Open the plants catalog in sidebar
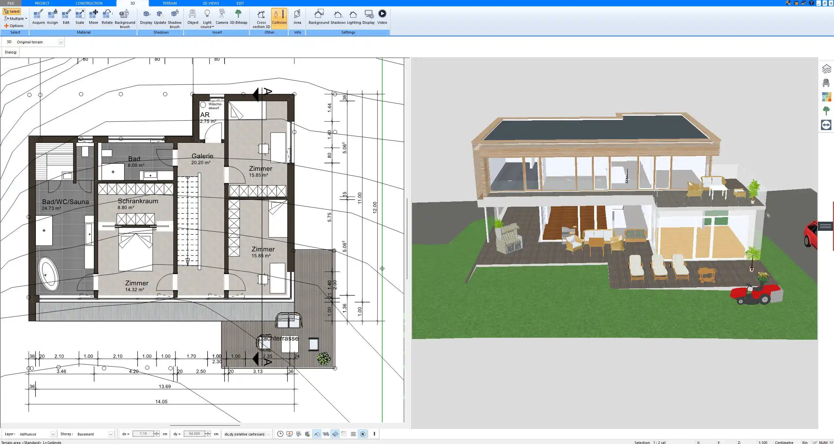This screenshot has width=834, height=444. coord(826,111)
